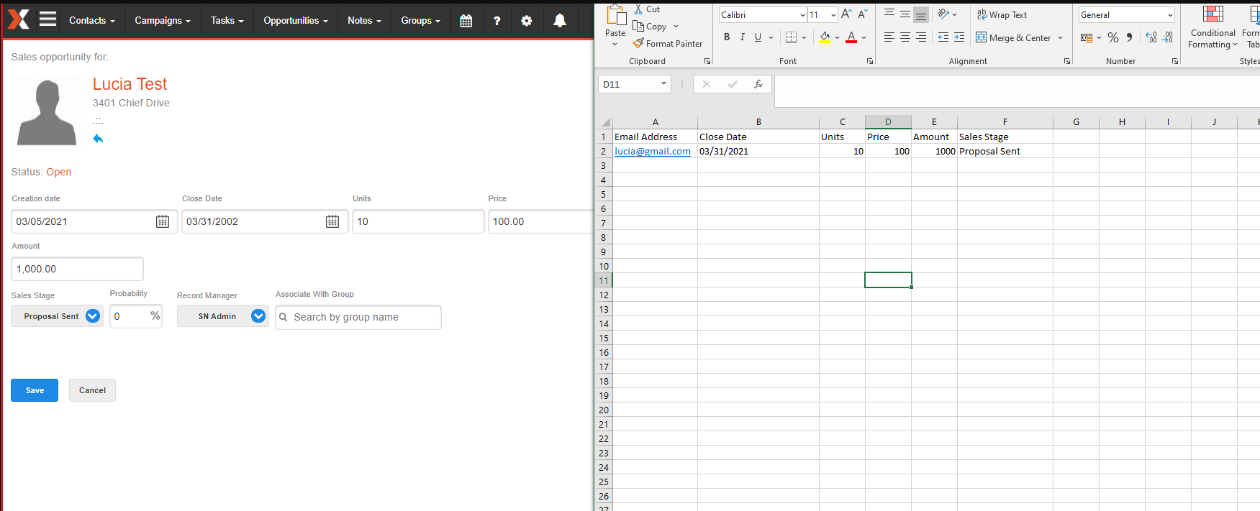
Task: Expand the Number format General dropdown
Action: (x=1170, y=15)
